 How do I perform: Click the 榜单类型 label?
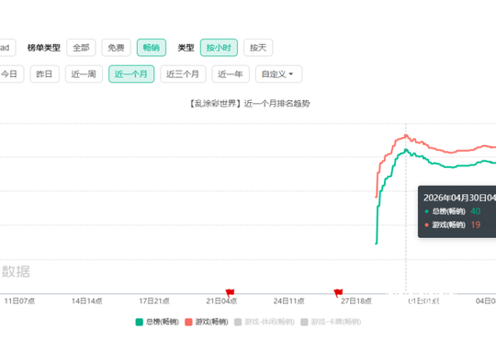click(44, 48)
